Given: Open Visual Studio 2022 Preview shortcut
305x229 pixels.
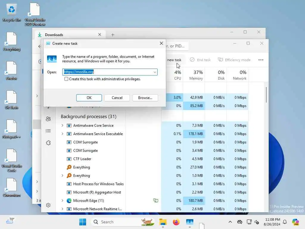Looking at the screenshot, I should coord(35,15).
